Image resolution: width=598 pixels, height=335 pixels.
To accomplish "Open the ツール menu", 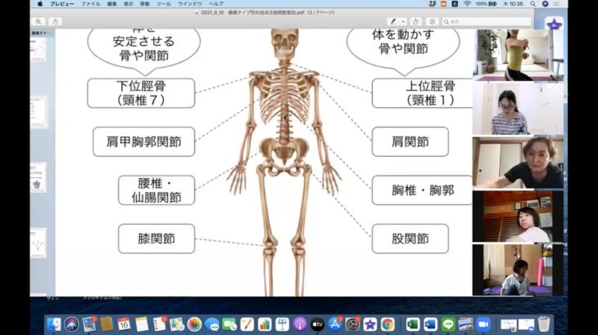I will point(164,4).
